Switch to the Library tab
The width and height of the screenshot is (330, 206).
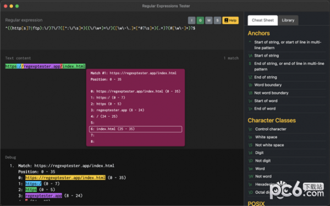pos(288,20)
